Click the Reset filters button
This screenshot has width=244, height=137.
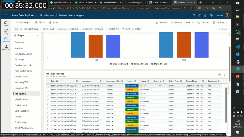(222, 29)
